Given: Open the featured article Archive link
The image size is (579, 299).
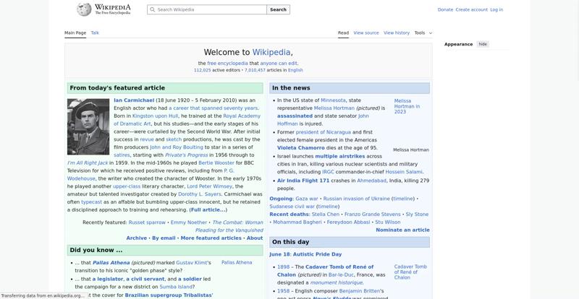Looking at the screenshot, I should (137, 238).
